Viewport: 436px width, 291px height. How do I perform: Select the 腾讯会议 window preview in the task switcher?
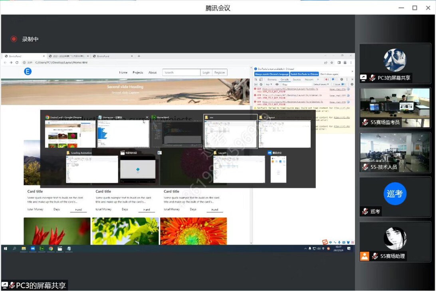click(x=278, y=167)
